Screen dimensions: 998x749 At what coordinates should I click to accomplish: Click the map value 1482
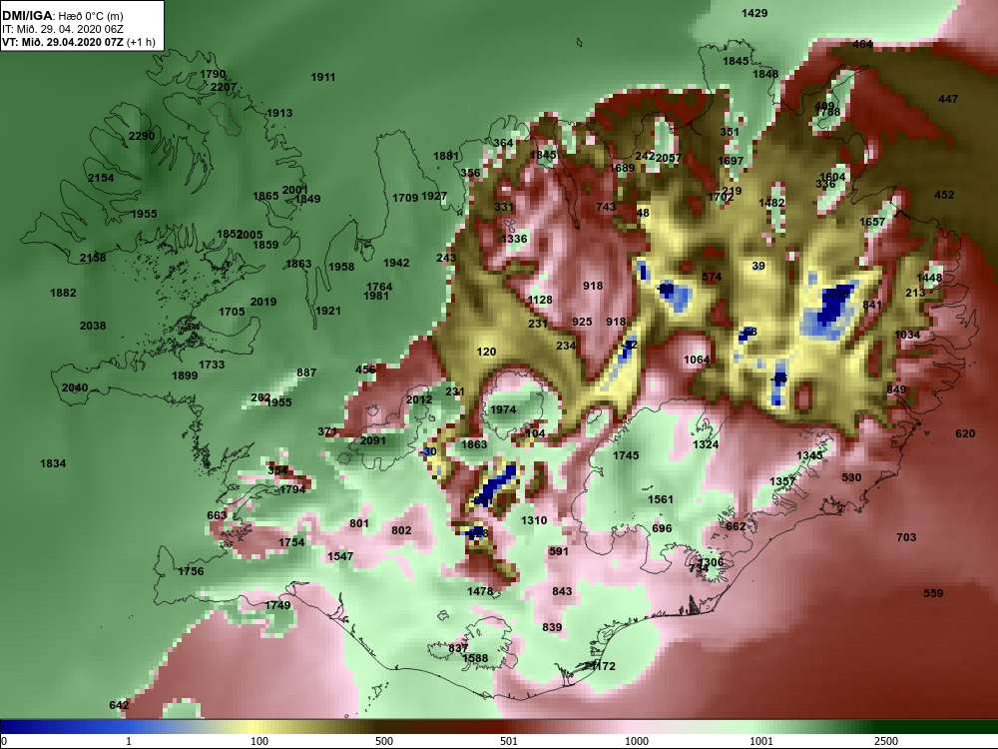tap(771, 203)
